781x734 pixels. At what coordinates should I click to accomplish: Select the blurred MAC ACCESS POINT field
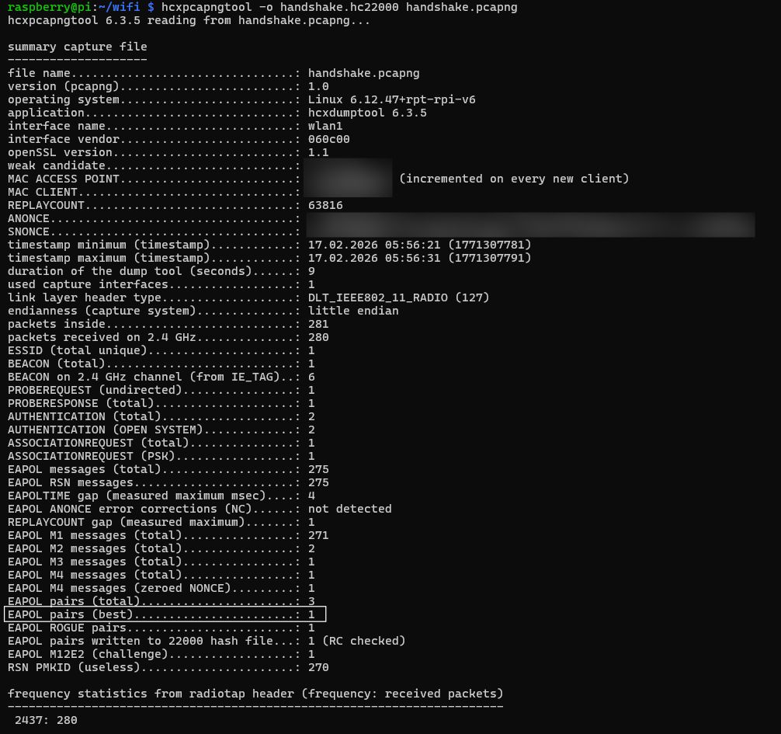[347, 179]
